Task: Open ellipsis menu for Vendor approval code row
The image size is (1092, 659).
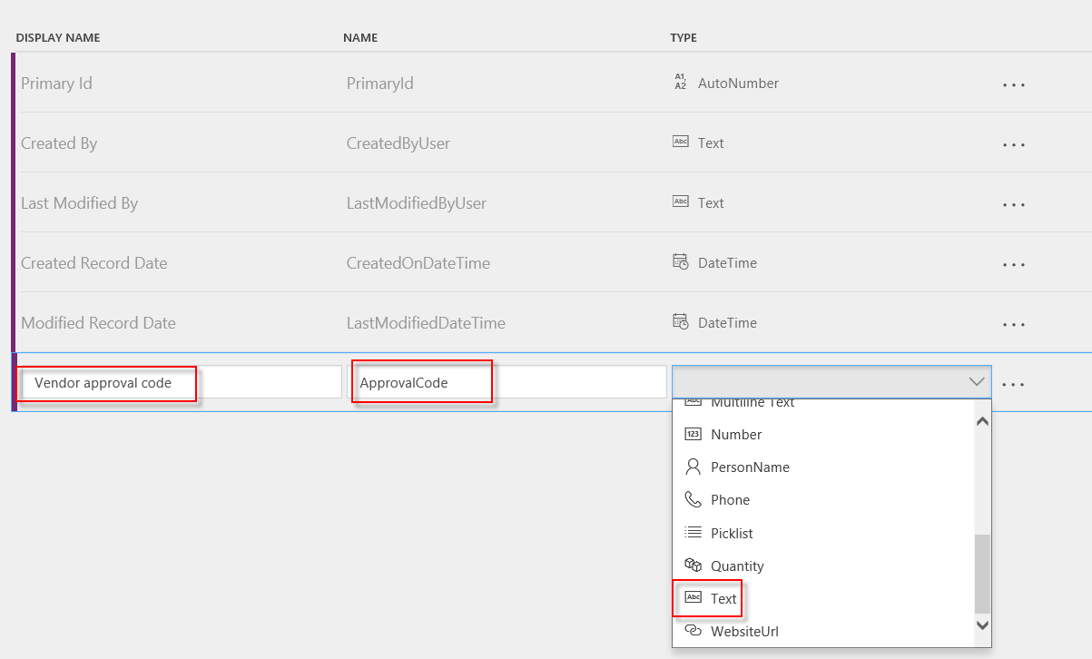Action: [1013, 384]
